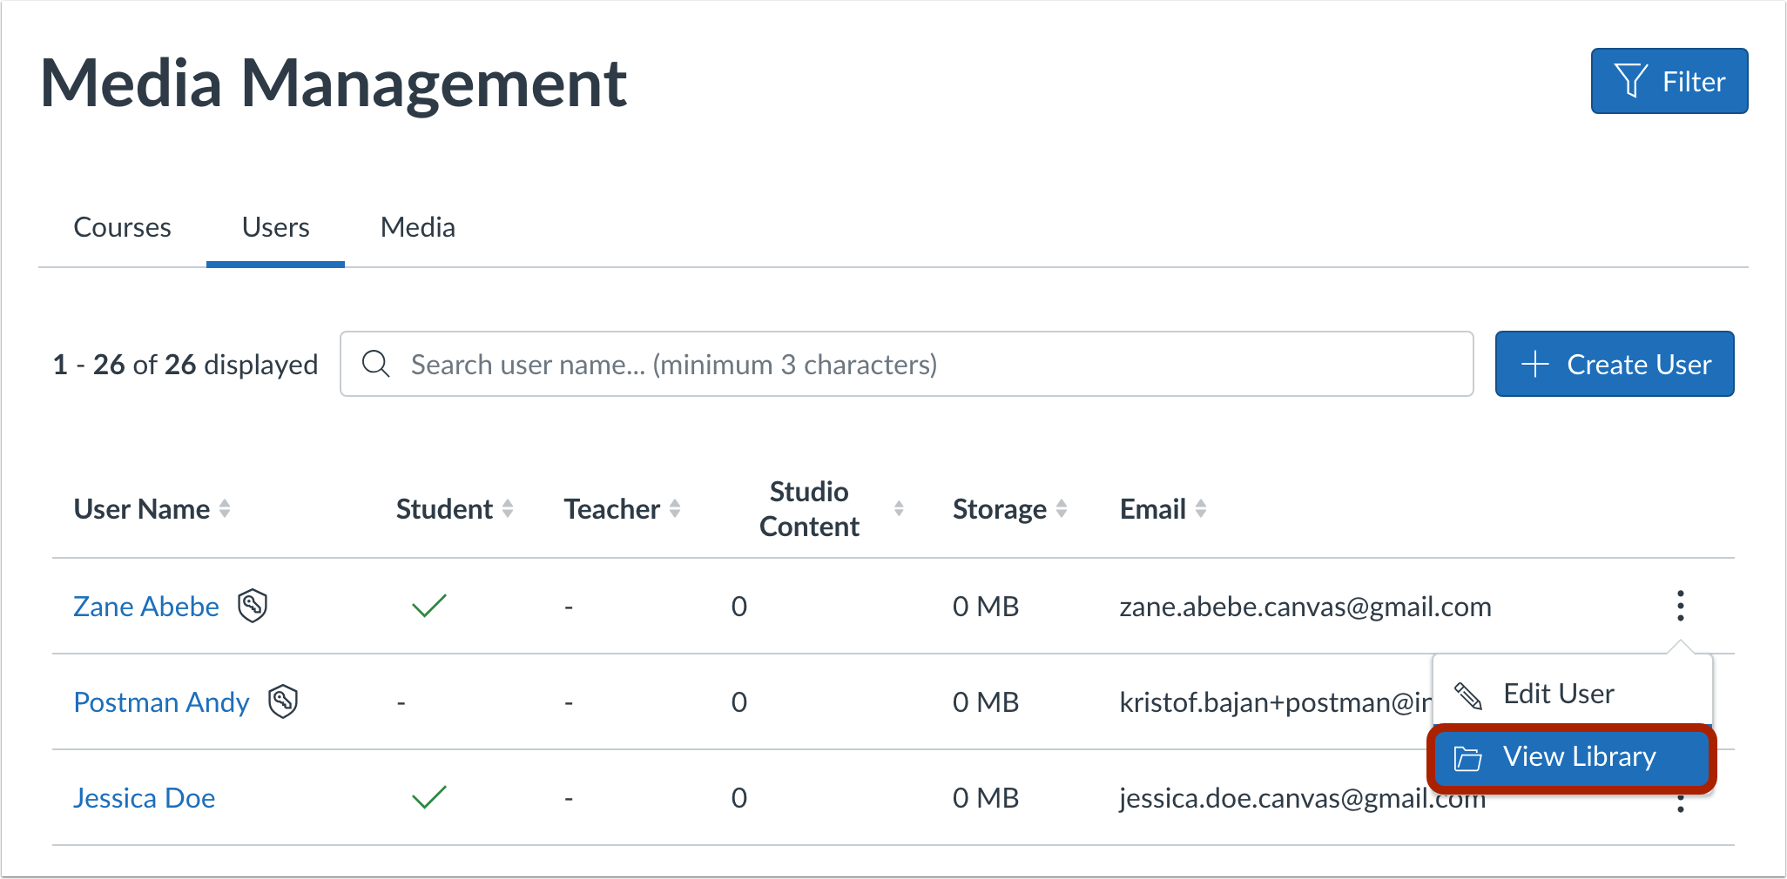Viewport: 1787px width, 879px height.
Task: Open the options menu for Zane Abebe
Action: point(1680,606)
